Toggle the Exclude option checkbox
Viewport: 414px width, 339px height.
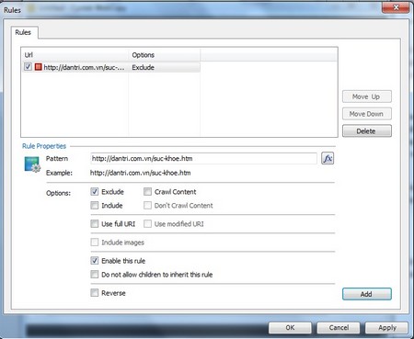pyautogui.click(x=95, y=192)
